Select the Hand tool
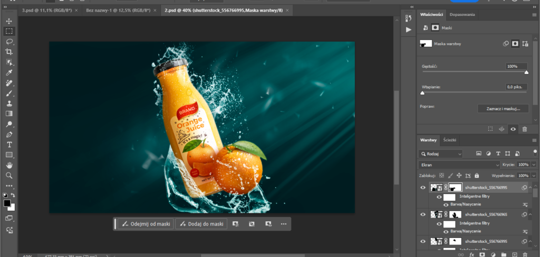 pos(9,165)
